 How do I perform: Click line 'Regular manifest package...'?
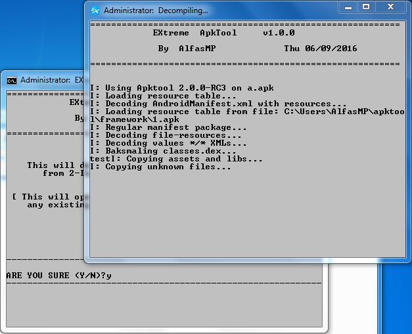click(168, 127)
